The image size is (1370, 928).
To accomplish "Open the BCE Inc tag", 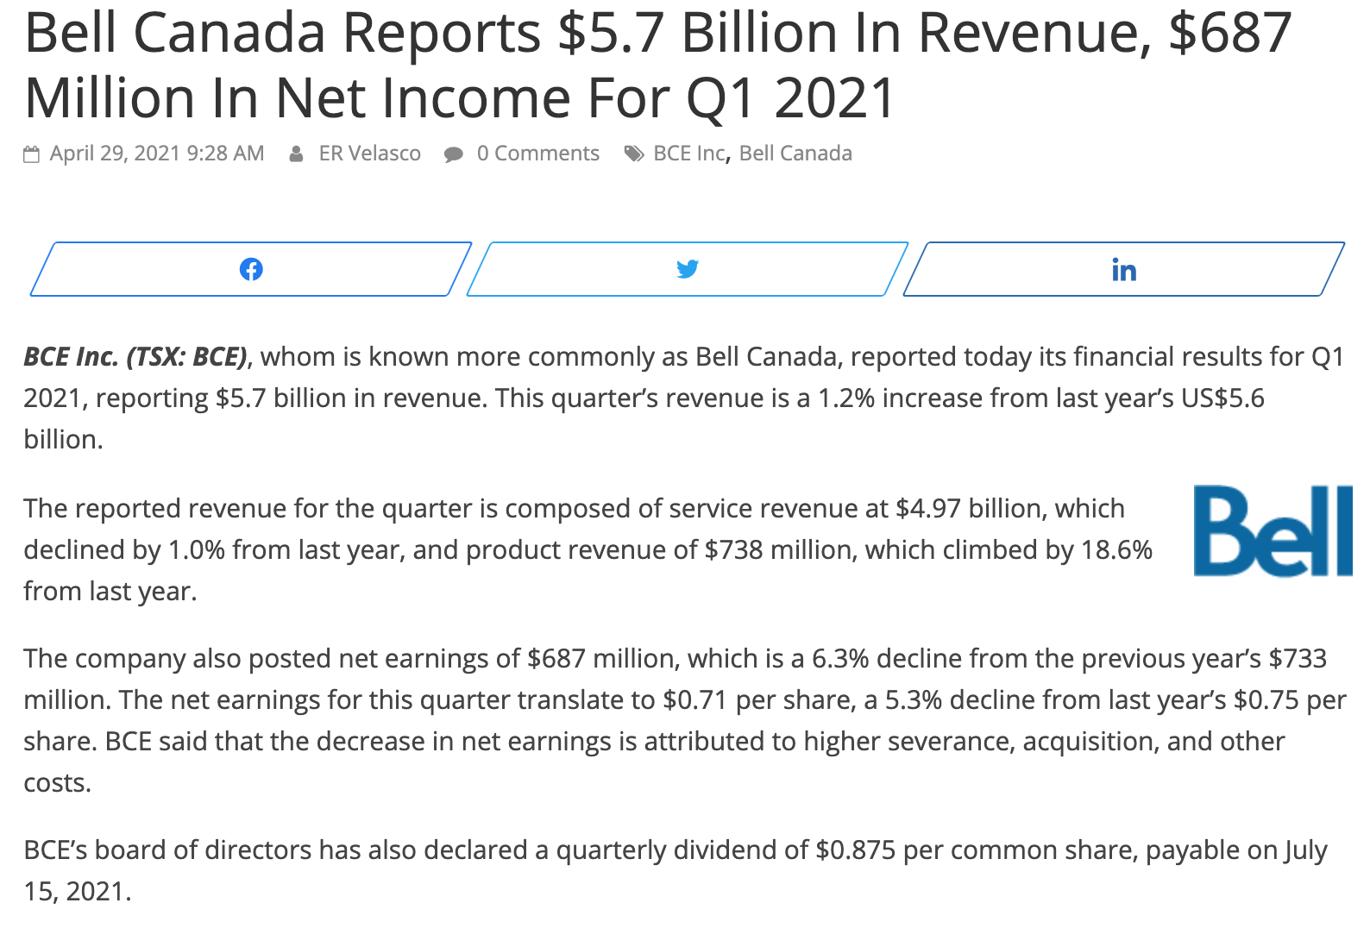I will (x=689, y=154).
